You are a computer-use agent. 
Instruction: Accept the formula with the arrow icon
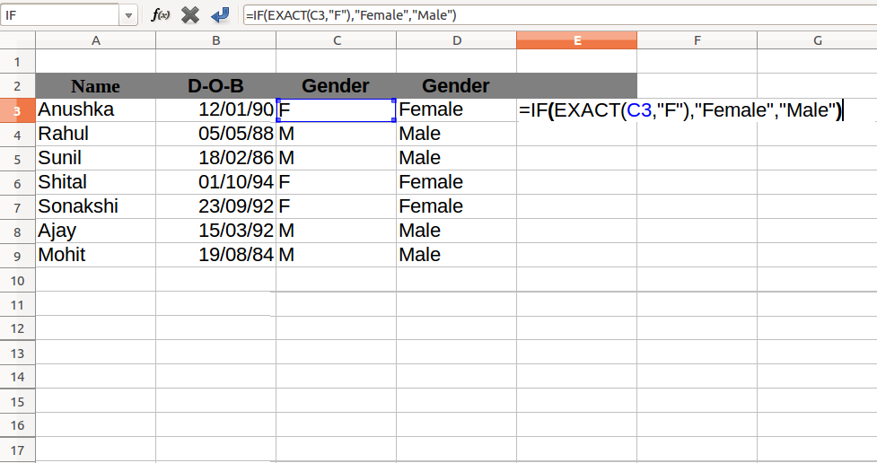coord(219,15)
